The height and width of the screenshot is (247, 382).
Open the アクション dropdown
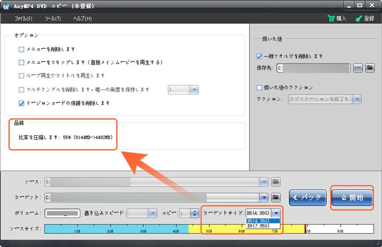click(x=357, y=99)
